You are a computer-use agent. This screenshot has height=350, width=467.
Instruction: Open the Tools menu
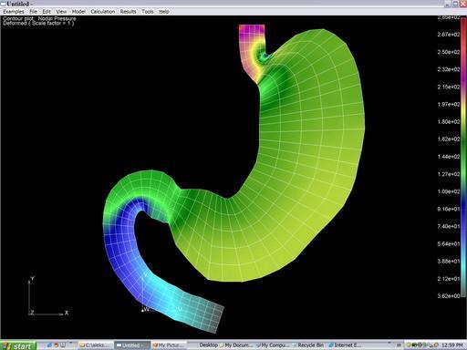pyautogui.click(x=148, y=12)
